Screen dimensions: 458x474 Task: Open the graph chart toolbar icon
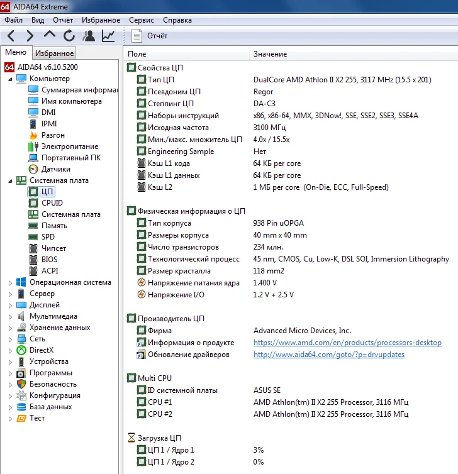click(x=108, y=36)
